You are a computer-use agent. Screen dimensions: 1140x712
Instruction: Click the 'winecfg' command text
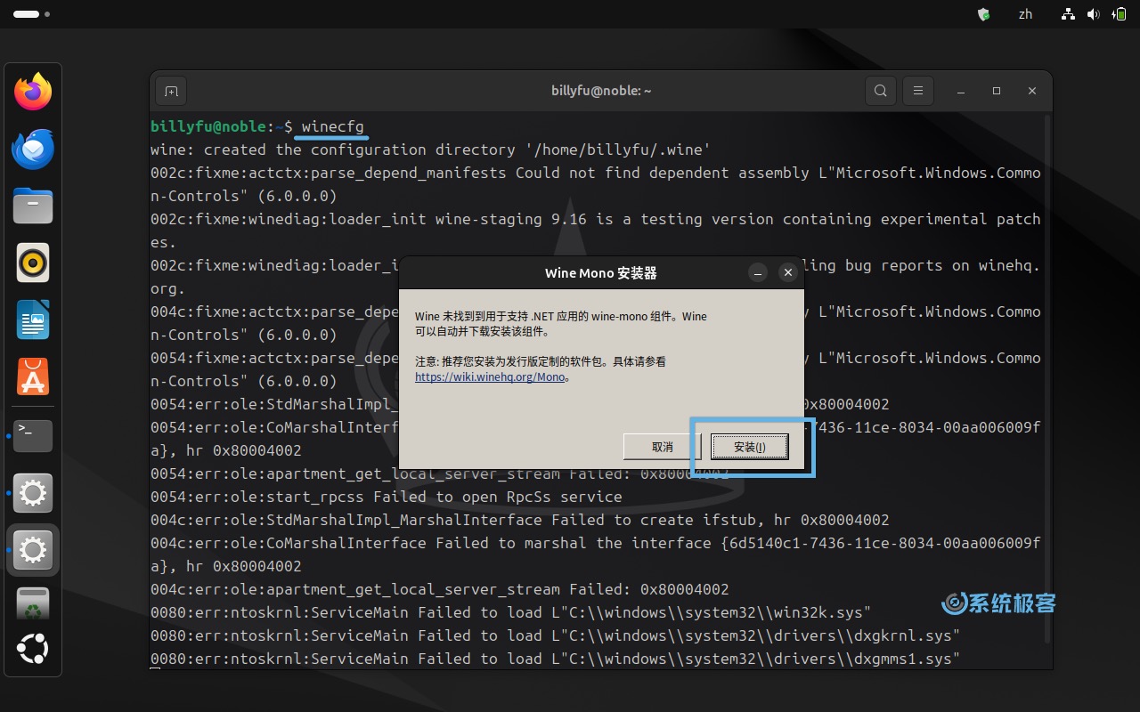[x=332, y=126]
